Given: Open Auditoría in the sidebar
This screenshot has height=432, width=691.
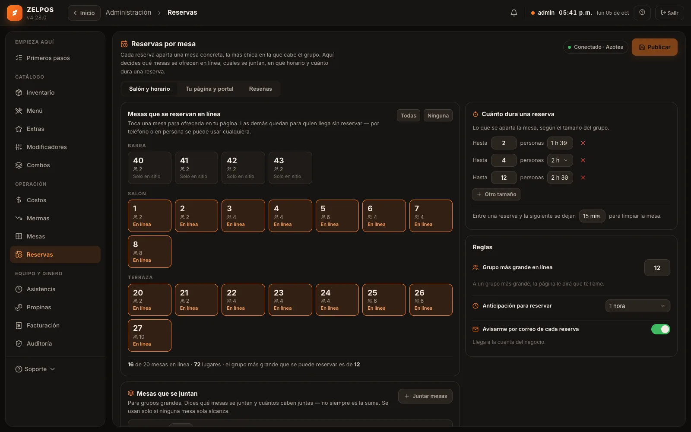Looking at the screenshot, I should (x=55, y=343).
